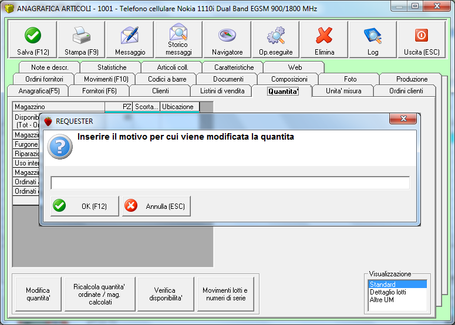The width and height of the screenshot is (455, 325).
Task: Open the Foto tab
Action: [350, 79]
